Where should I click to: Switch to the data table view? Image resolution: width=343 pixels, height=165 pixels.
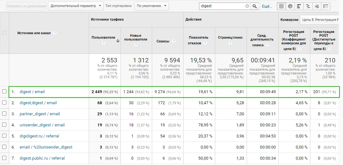point(281,6)
